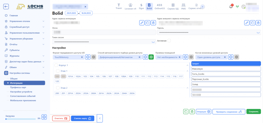Copy integration service address
The image size is (263, 123).
pos(147,23)
